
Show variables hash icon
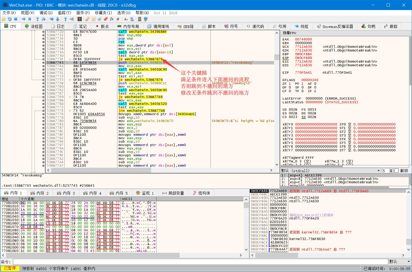pyautogui.click(x=118, y=19)
